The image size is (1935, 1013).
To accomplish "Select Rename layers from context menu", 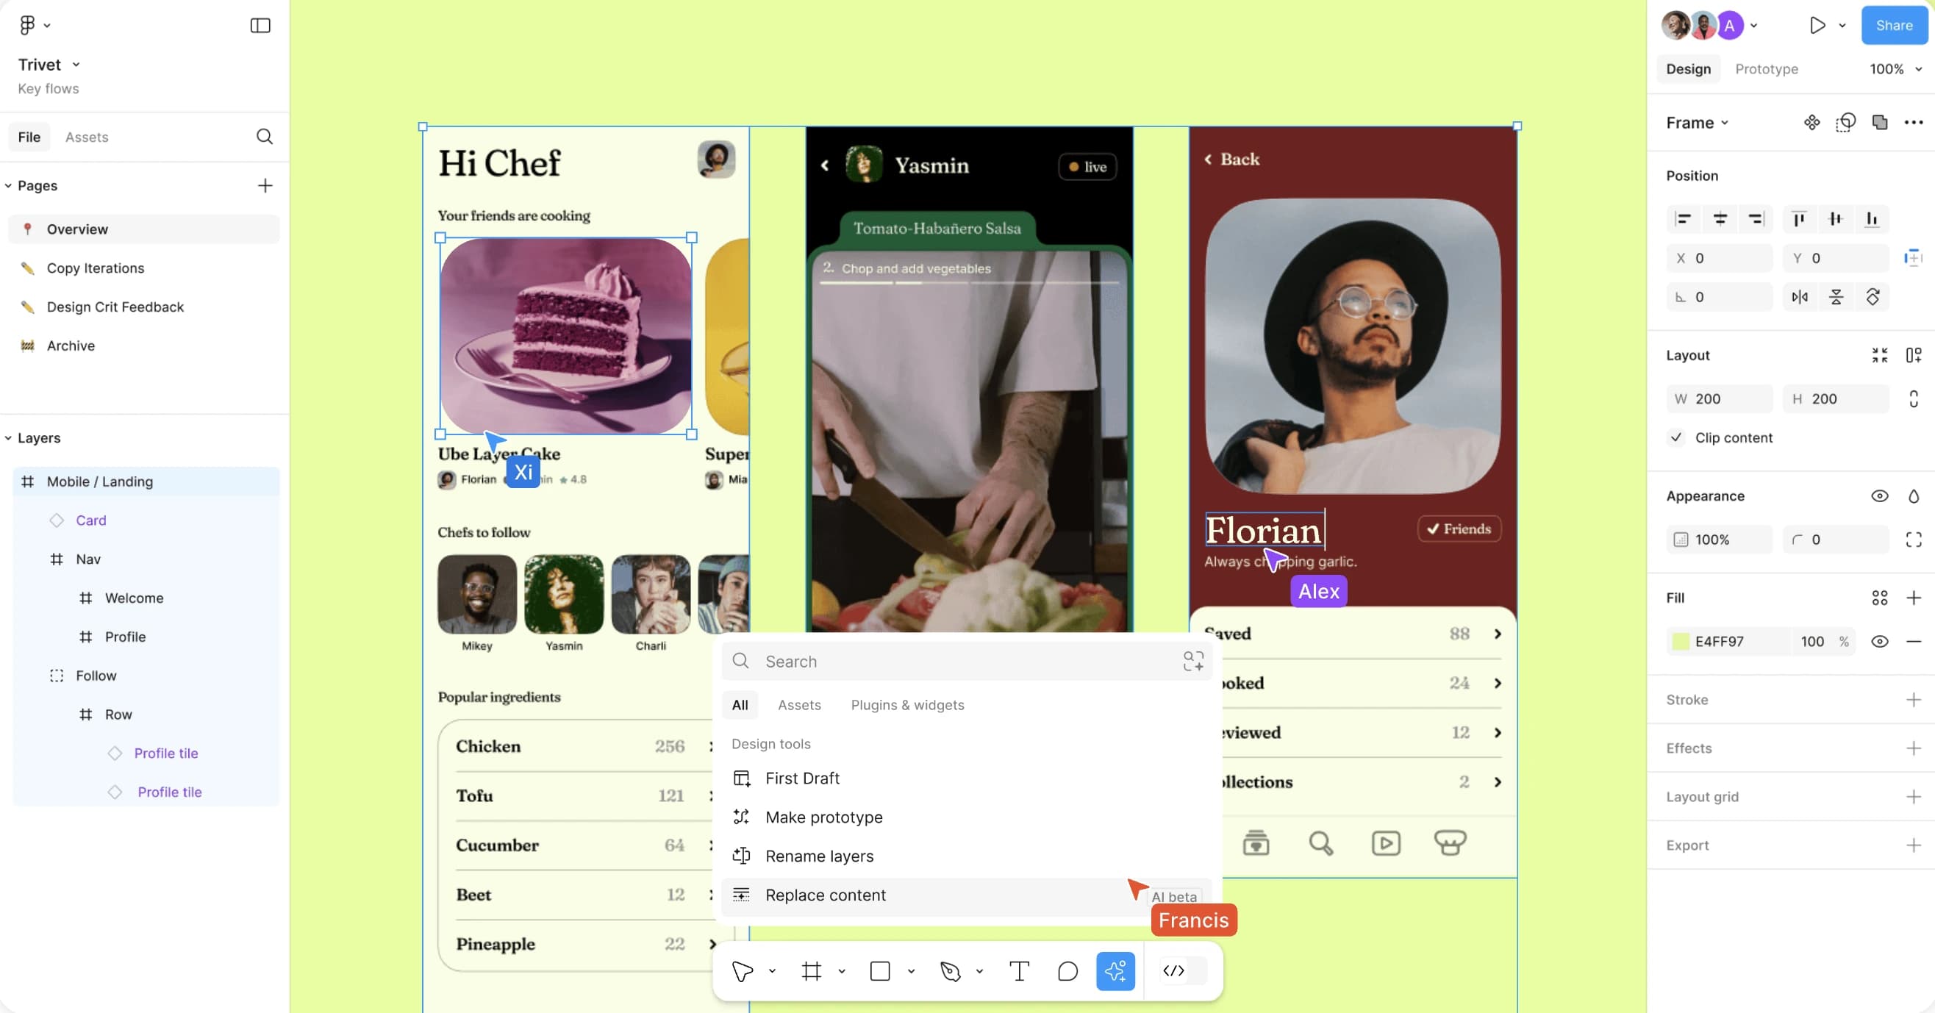I will click(x=819, y=856).
